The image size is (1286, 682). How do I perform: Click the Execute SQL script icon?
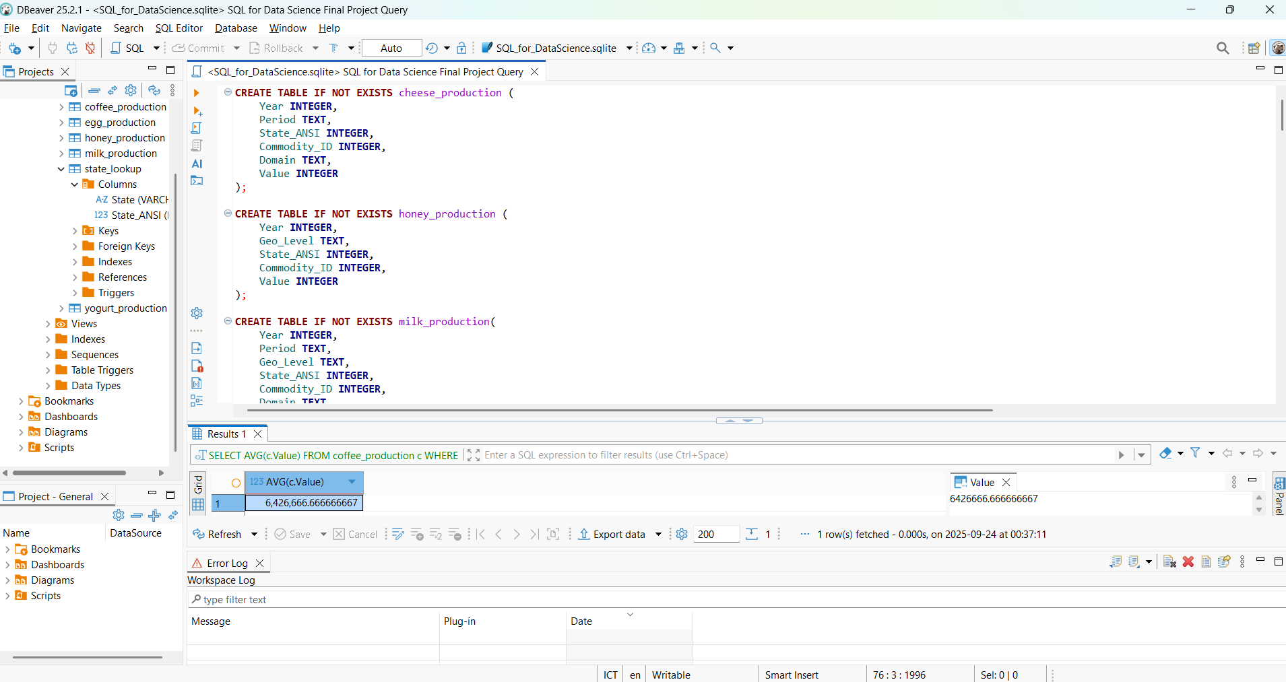coord(197,128)
